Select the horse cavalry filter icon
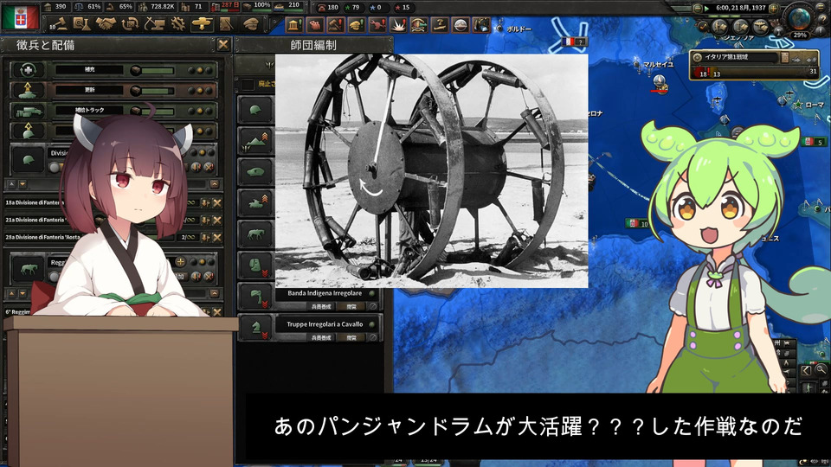This screenshot has width=831, height=467. [255, 233]
